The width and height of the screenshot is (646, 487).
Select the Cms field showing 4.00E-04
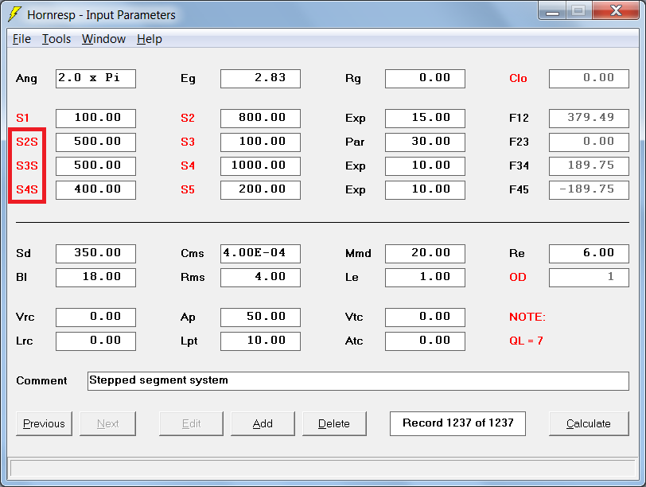click(260, 253)
